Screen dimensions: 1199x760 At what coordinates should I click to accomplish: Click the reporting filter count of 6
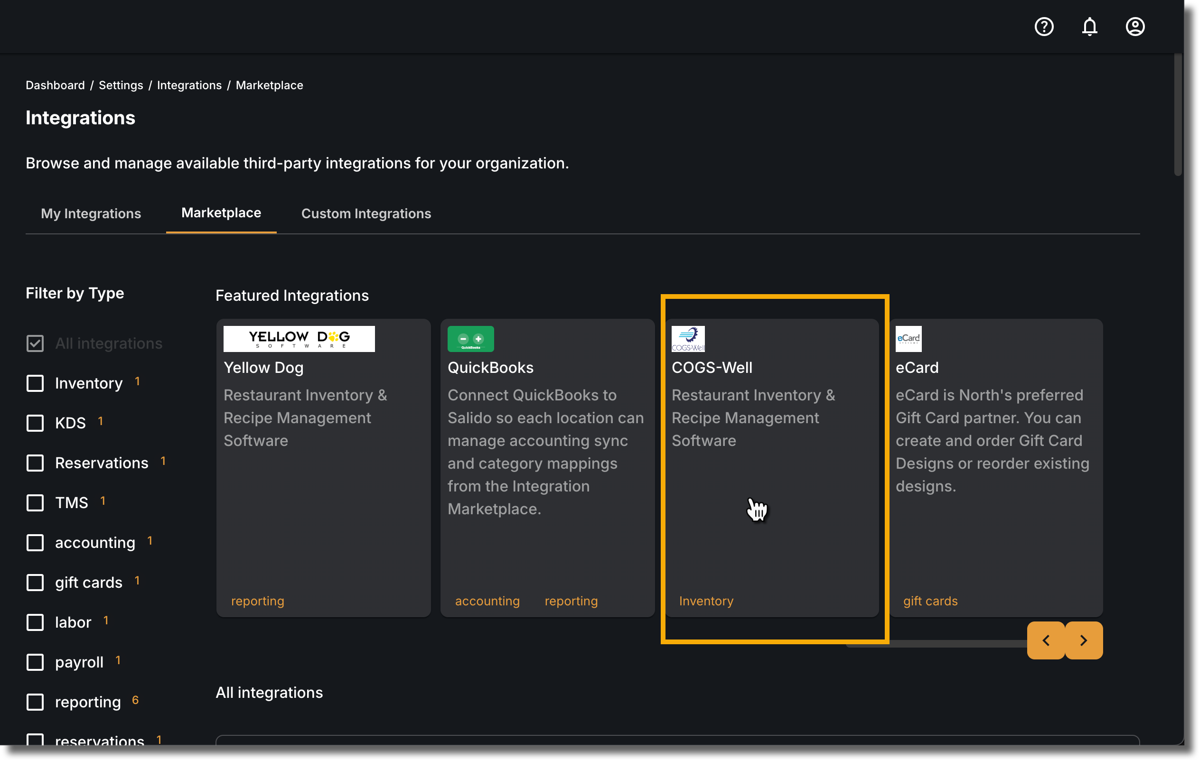pos(135,700)
